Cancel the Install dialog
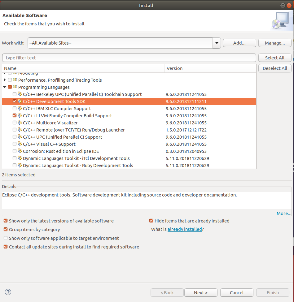This screenshot has width=294, height=302. point(237,293)
